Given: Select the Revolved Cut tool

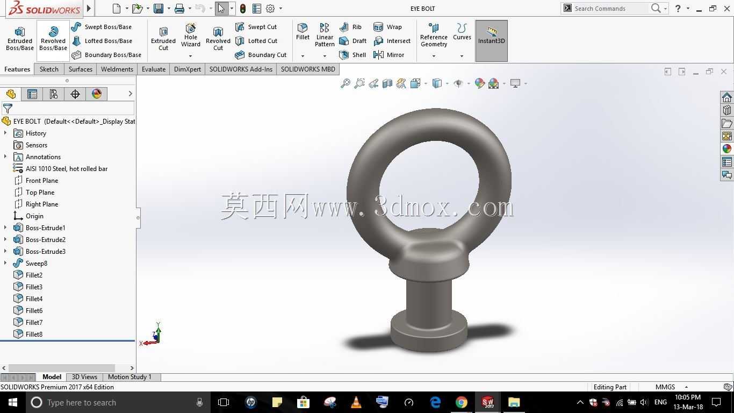Looking at the screenshot, I should tap(218, 39).
